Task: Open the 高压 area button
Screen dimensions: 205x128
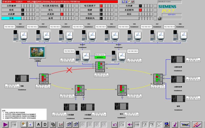Action: 129,14
